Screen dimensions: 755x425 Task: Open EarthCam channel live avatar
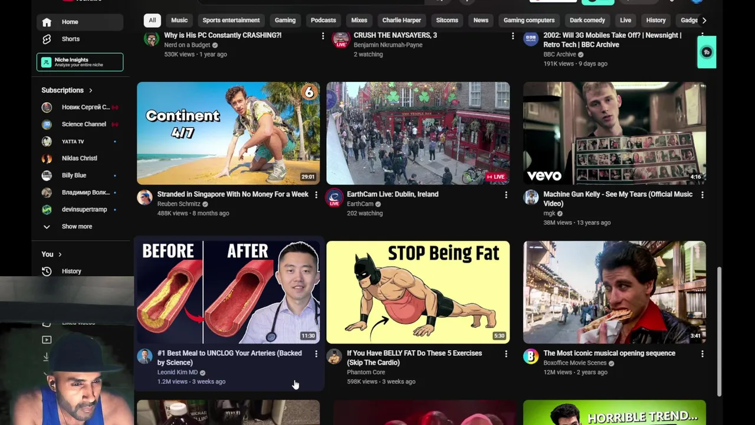[x=334, y=198]
